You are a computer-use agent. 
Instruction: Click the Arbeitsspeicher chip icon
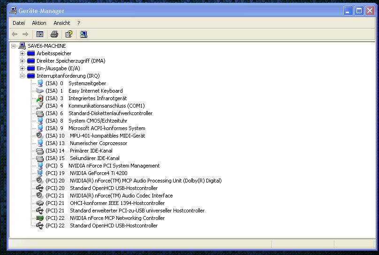(31, 53)
